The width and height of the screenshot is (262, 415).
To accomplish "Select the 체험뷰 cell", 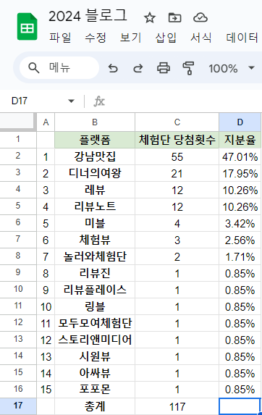I will [x=95, y=240].
